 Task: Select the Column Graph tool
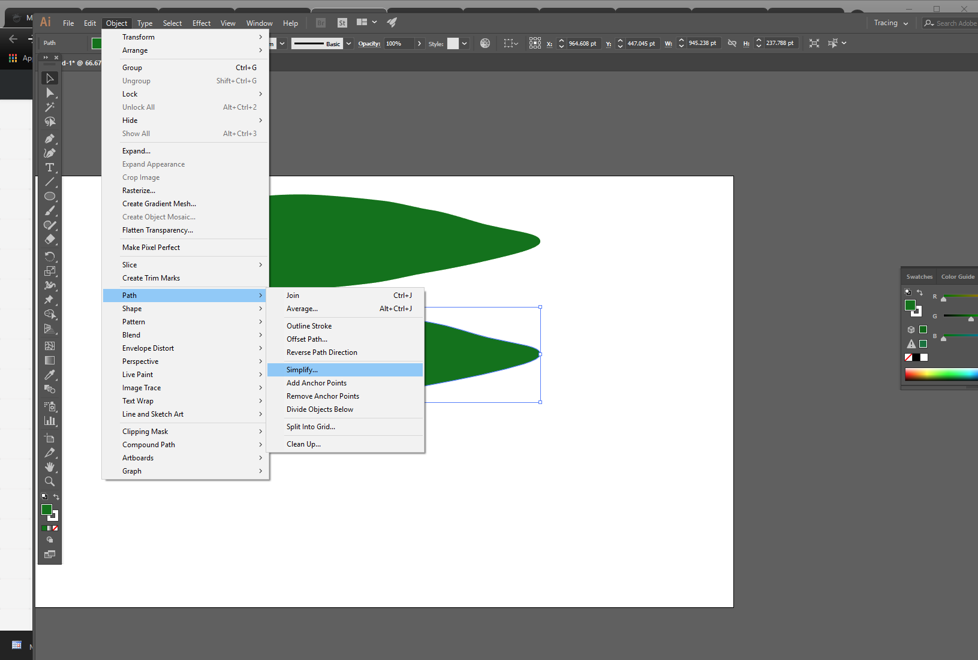[50, 421]
